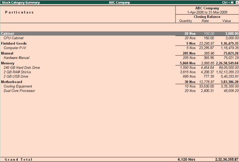Screen dimensions: 239x162
Task: Click the Particulars column header
Action: tap(20, 12)
